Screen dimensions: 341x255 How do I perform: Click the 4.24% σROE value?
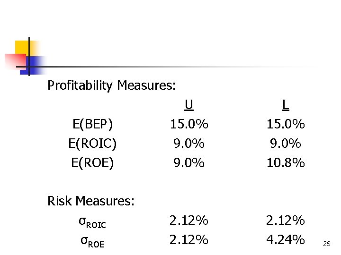point(285,240)
